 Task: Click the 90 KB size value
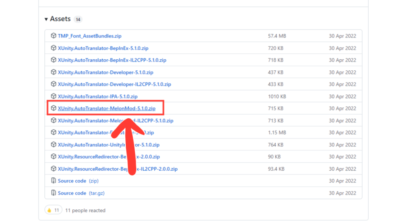coord(274,157)
